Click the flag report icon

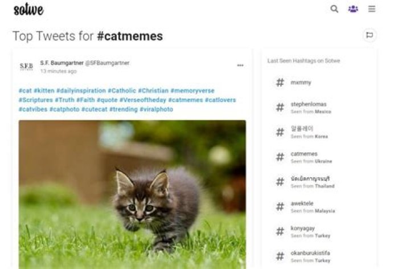click(370, 35)
